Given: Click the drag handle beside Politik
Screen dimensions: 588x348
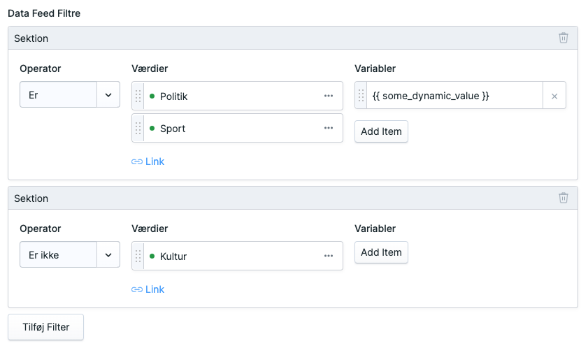Looking at the screenshot, I should pos(138,96).
